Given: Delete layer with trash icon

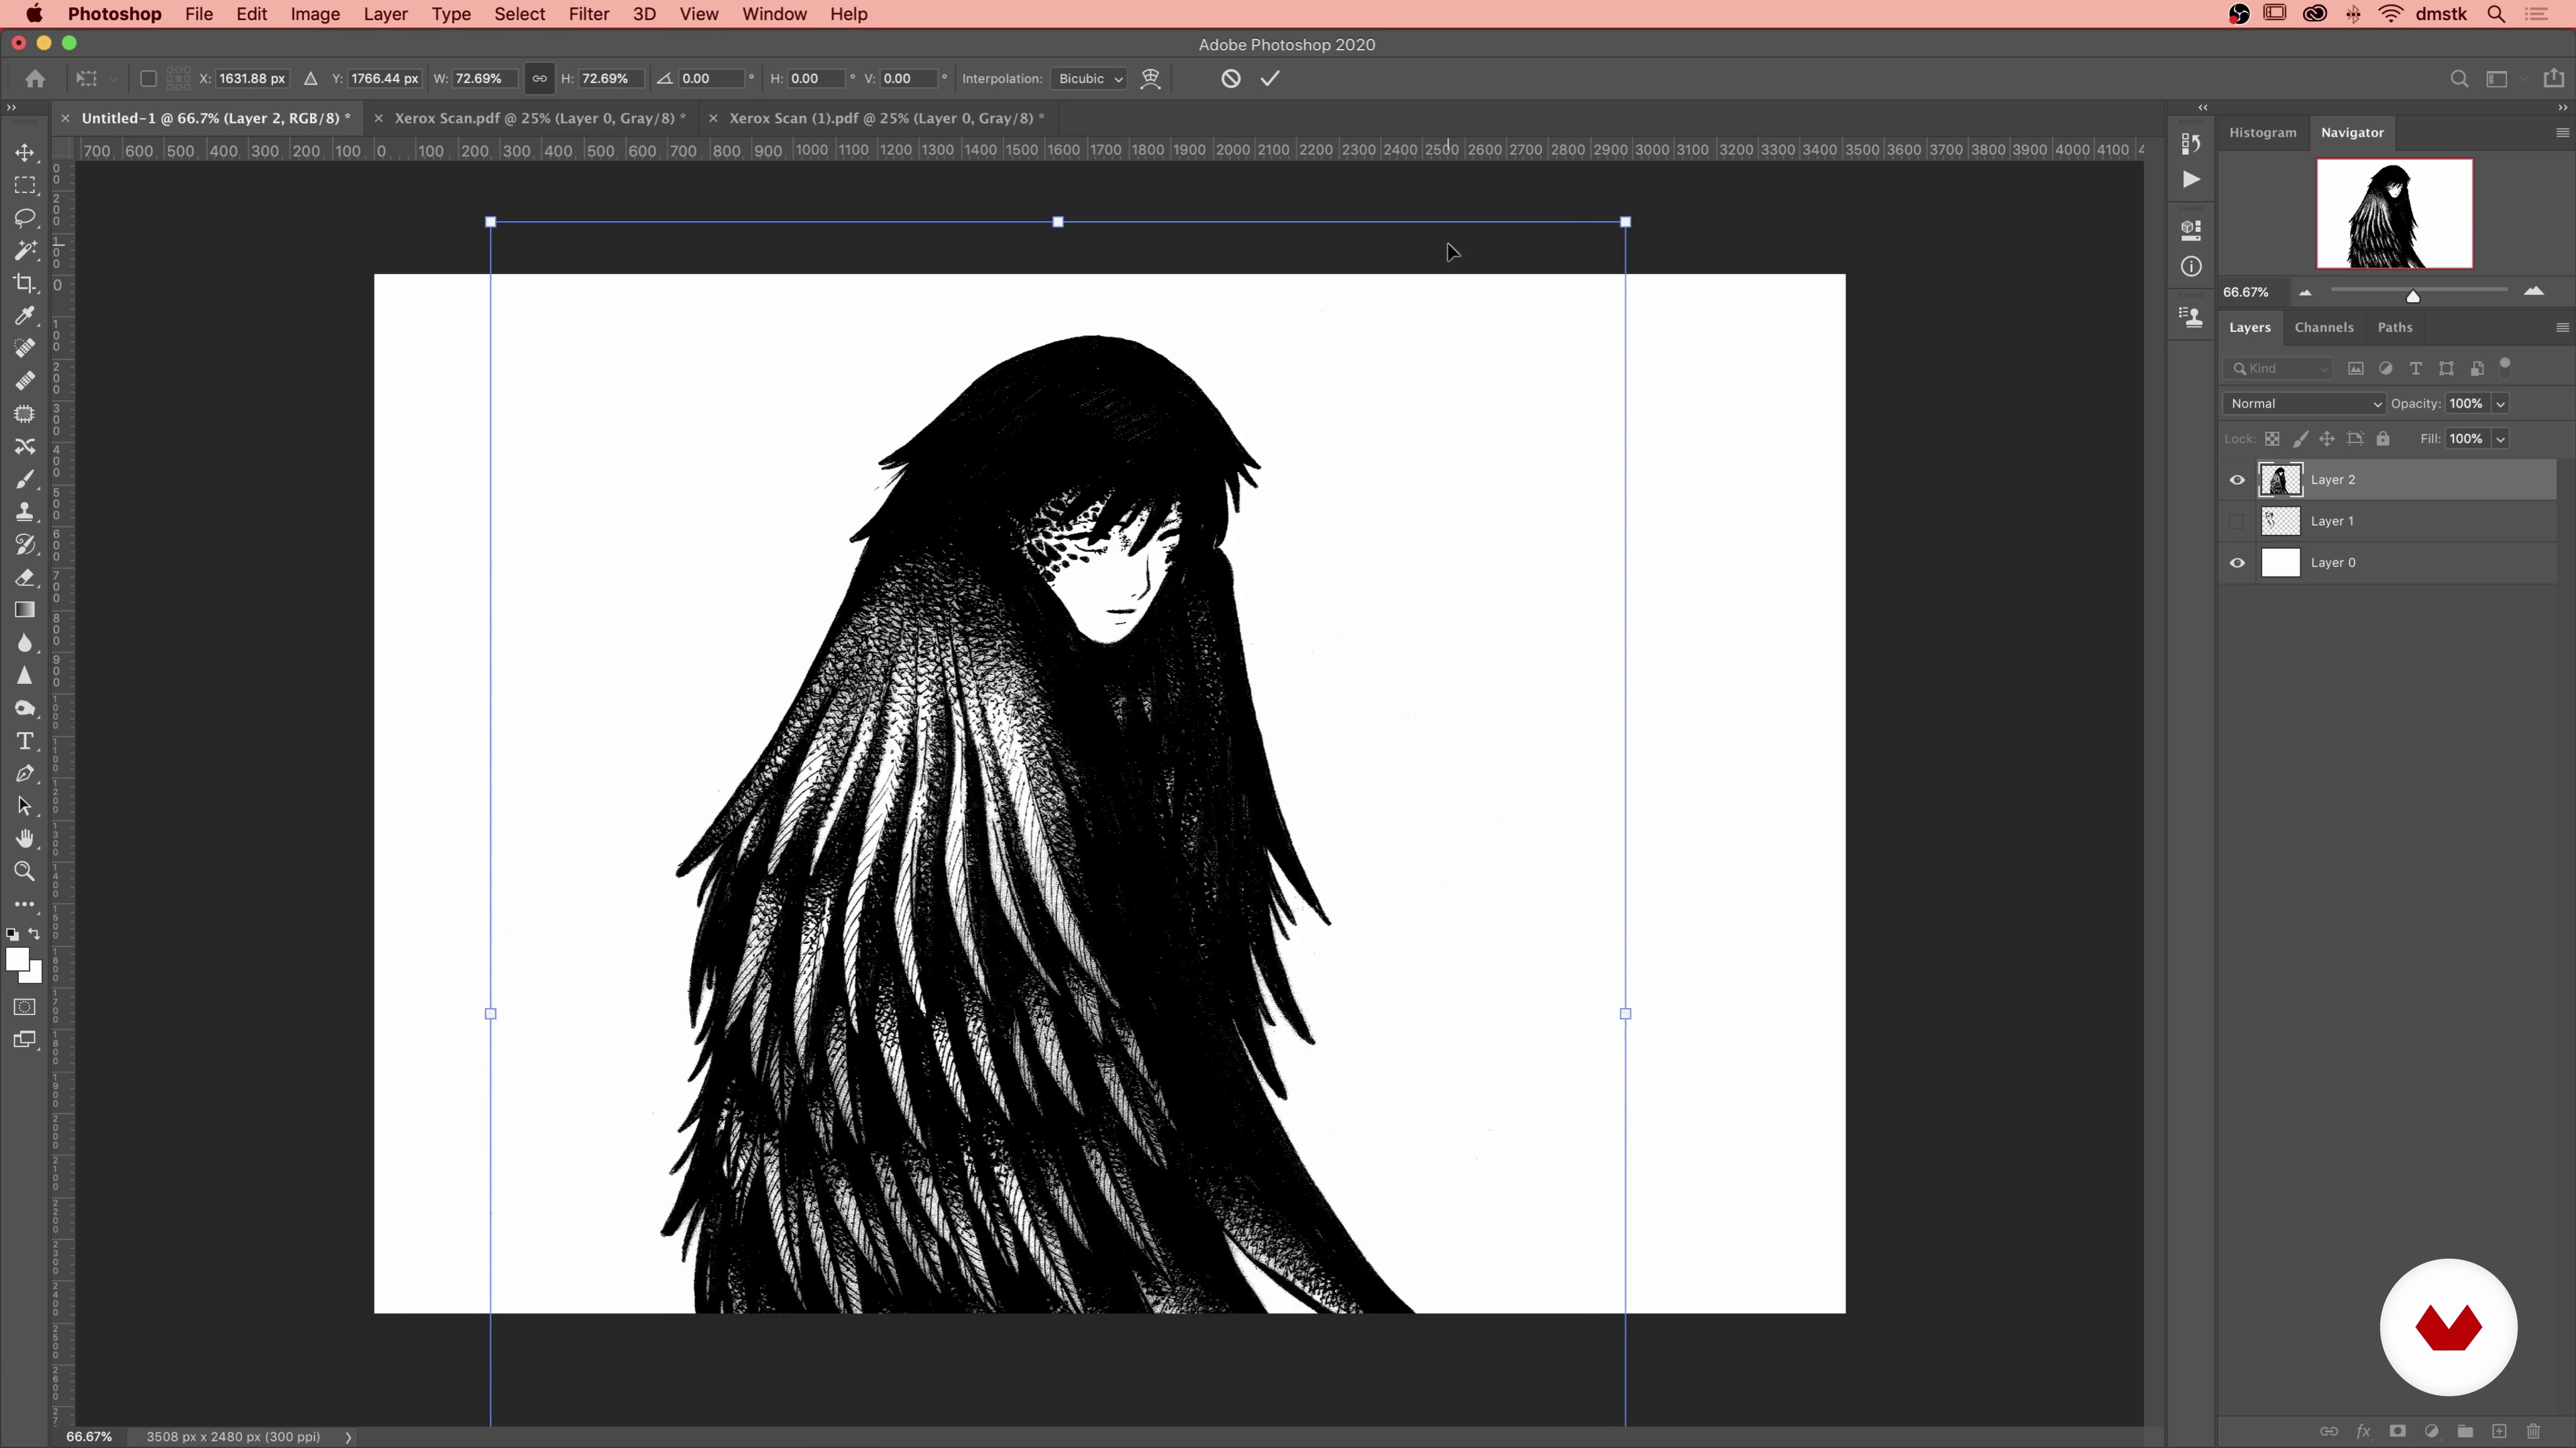Looking at the screenshot, I should pyautogui.click(x=2533, y=1431).
